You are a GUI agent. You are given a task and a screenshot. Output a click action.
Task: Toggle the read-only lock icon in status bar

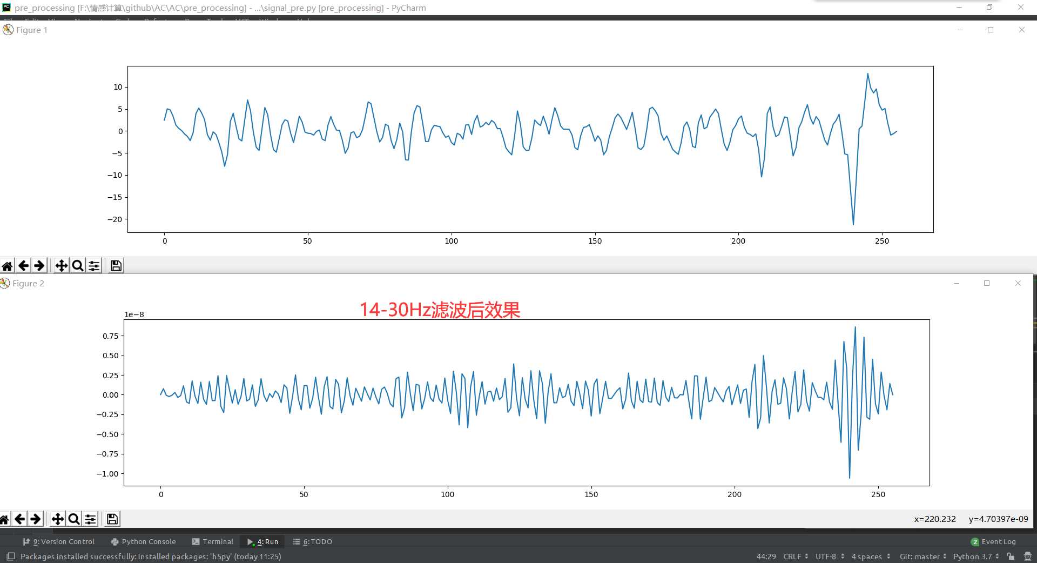click(x=1011, y=557)
